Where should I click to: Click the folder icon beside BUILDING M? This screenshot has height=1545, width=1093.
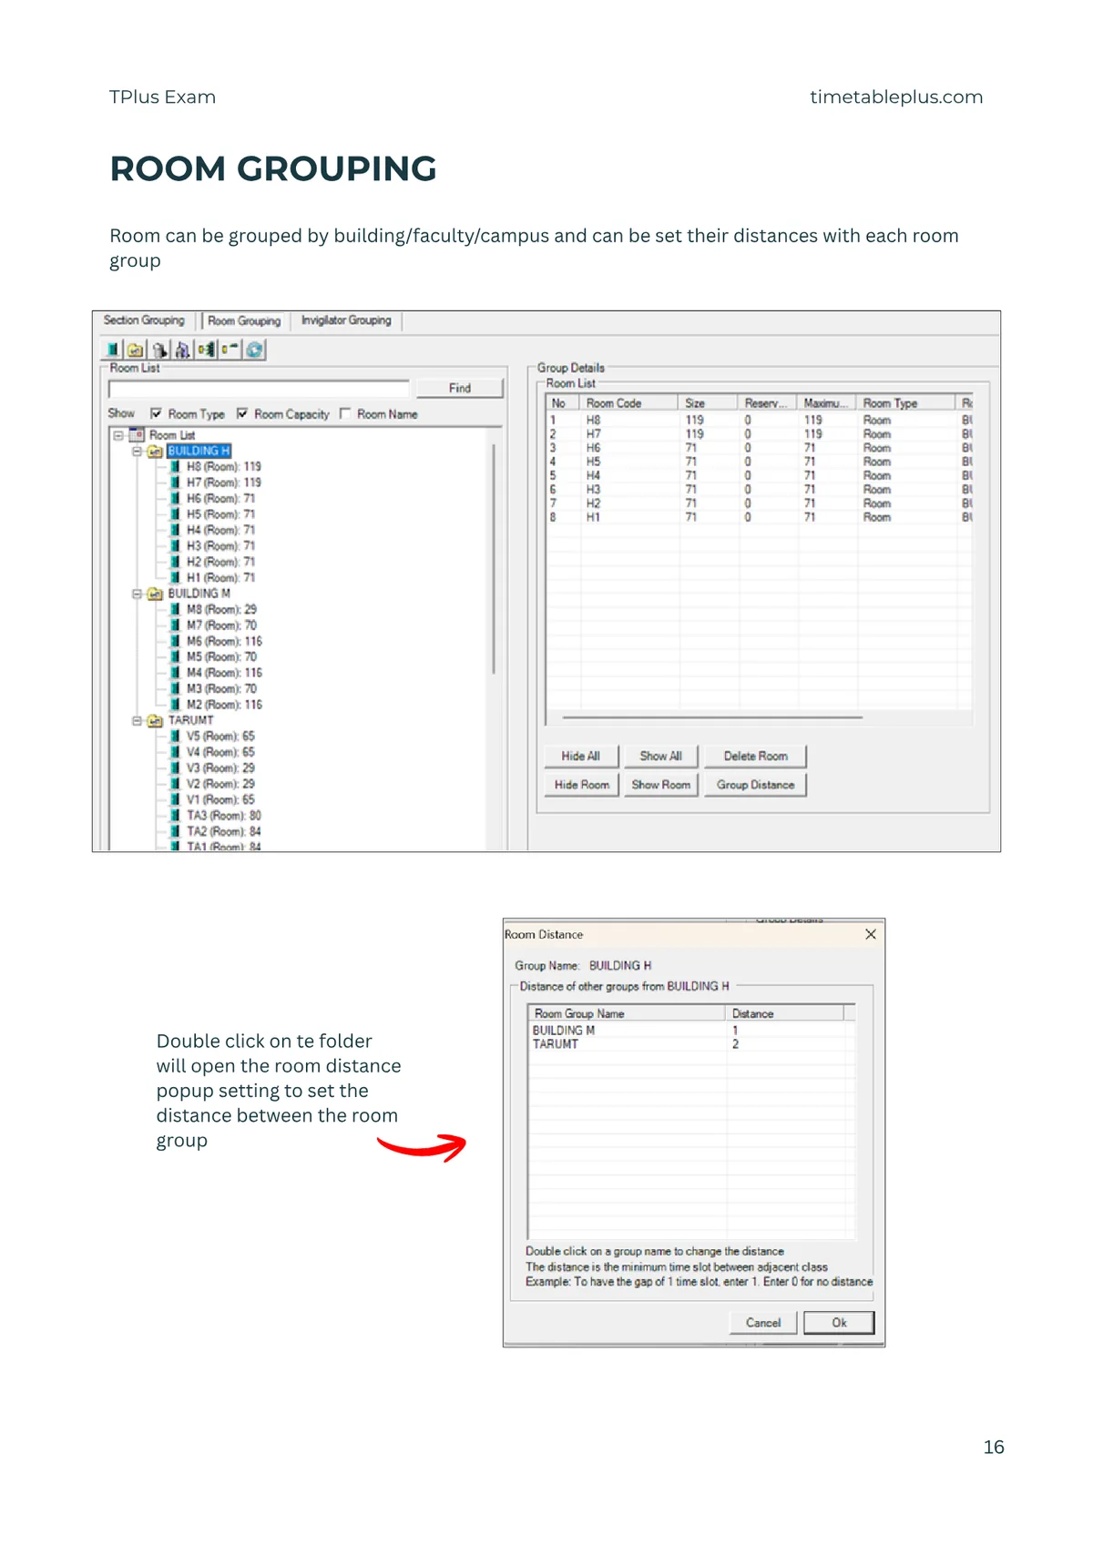156,594
